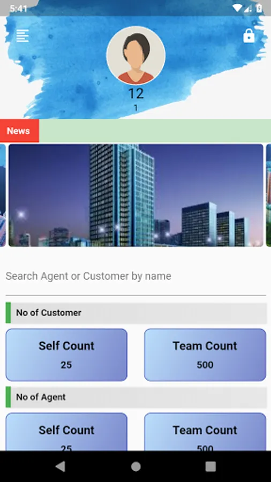The height and width of the screenshot is (482, 271).
Task: Tap the No of Customer header
Action: point(136,313)
